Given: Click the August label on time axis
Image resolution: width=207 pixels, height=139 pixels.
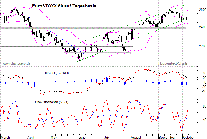Looking at the screenshot, I should (136, 137).
